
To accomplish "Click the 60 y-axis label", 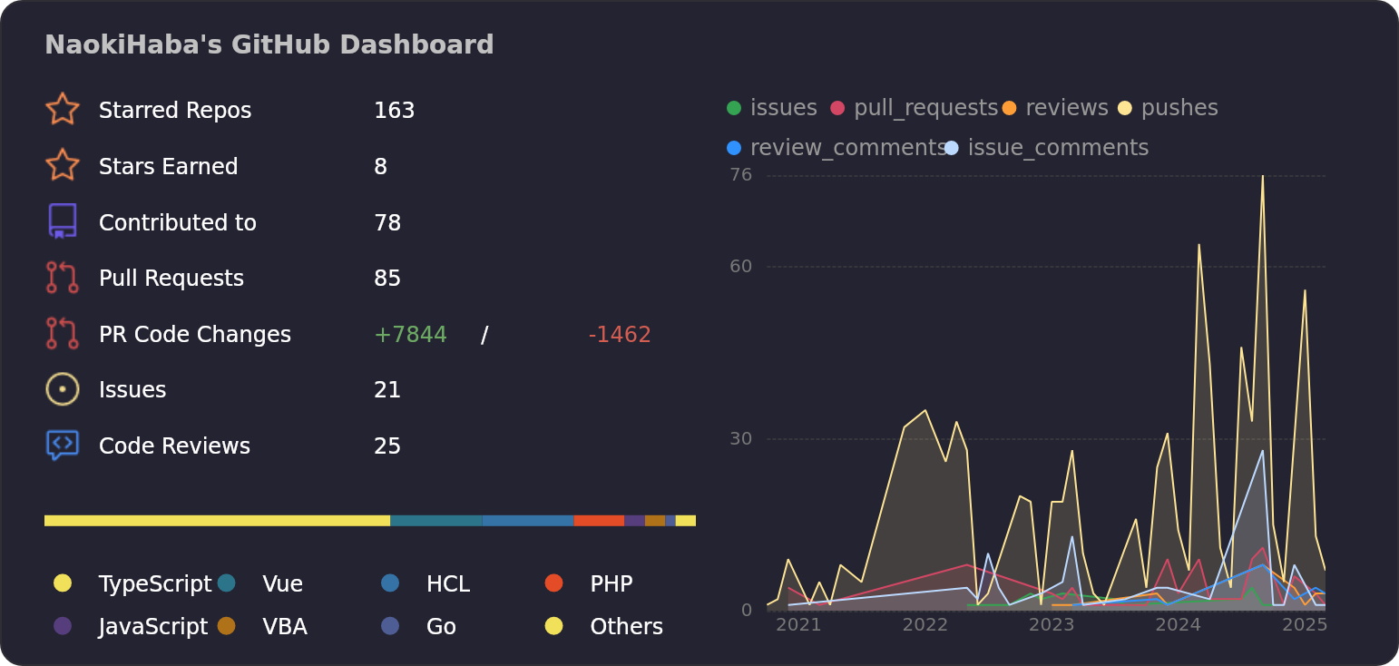I will [741, 266].
